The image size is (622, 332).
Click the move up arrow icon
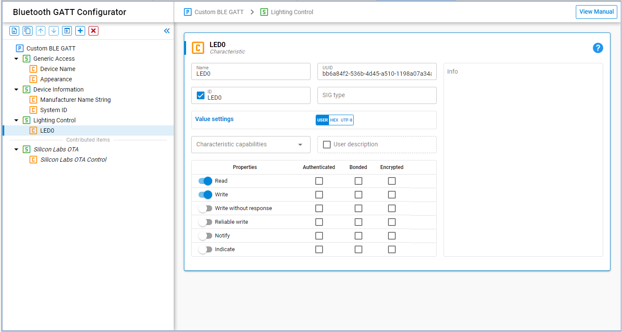tap(41, 31)
